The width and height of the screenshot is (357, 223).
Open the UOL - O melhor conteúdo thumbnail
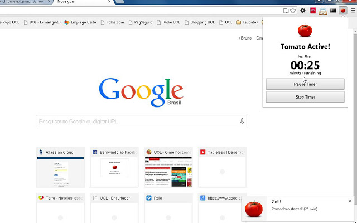pos(168,167)
